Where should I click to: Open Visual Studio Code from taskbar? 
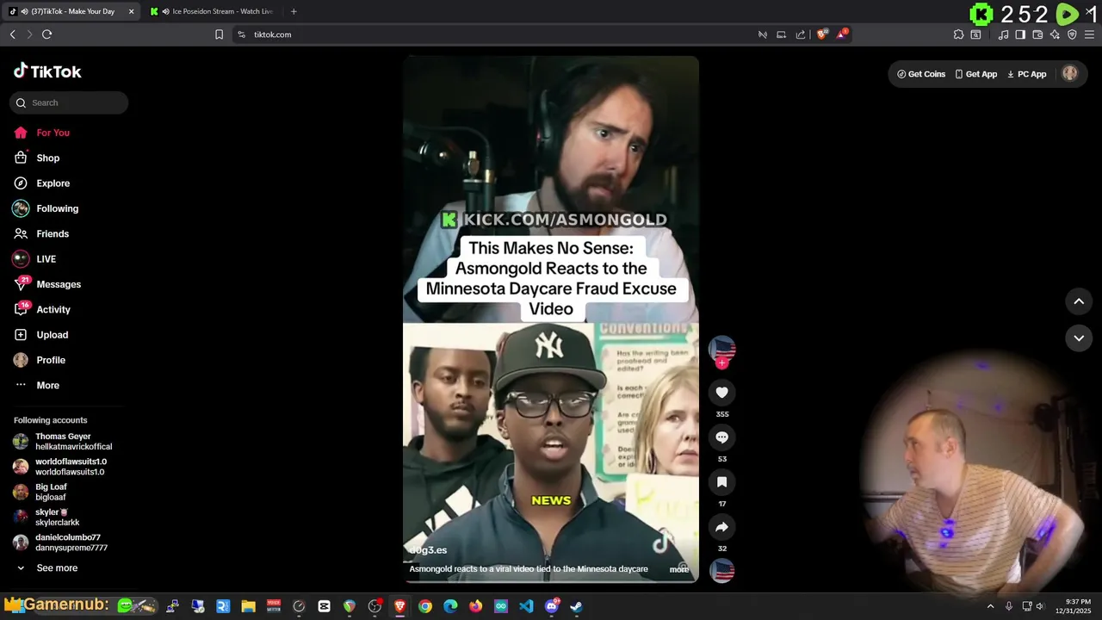tap(526, 606)
